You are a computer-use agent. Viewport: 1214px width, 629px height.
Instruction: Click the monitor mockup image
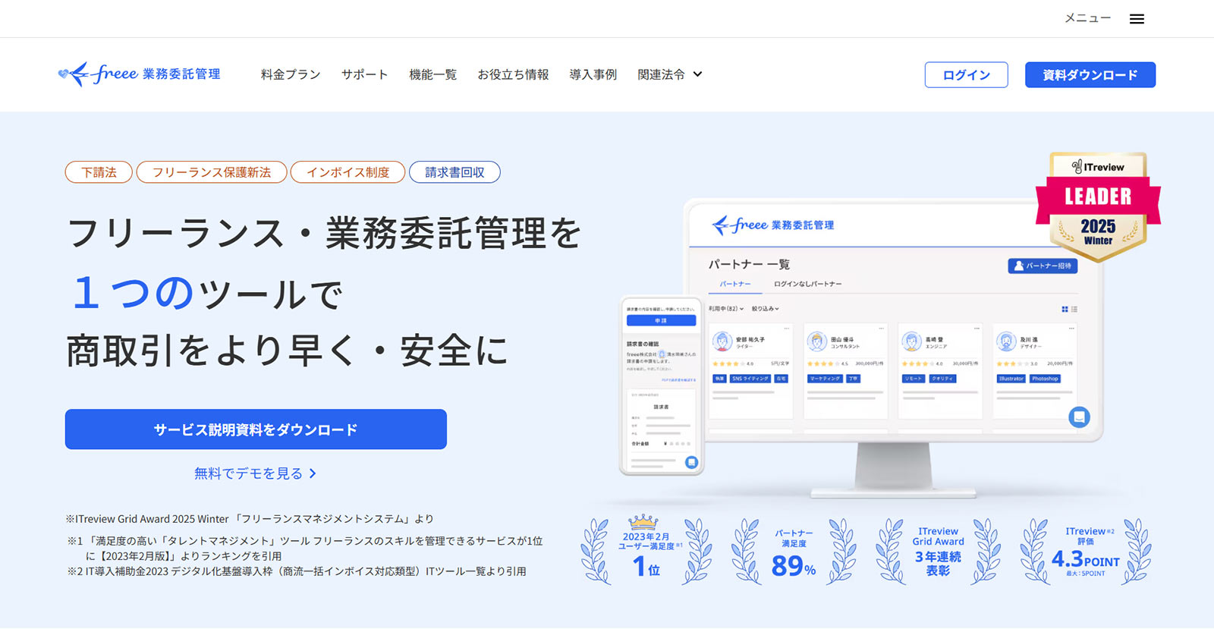pos(894,348)
